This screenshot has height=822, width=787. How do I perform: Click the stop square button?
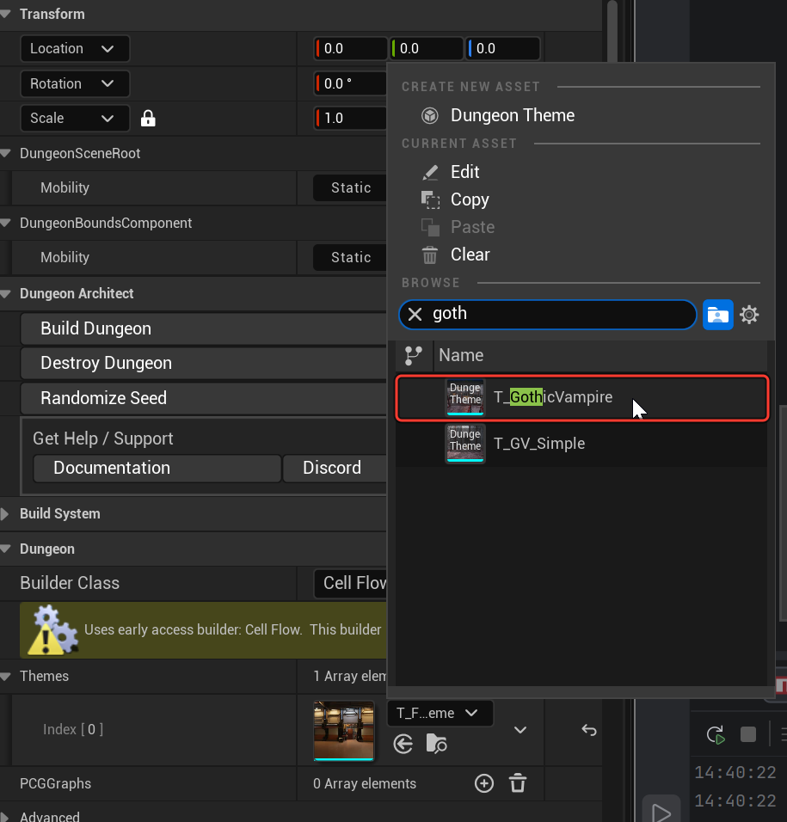point(748,735)
